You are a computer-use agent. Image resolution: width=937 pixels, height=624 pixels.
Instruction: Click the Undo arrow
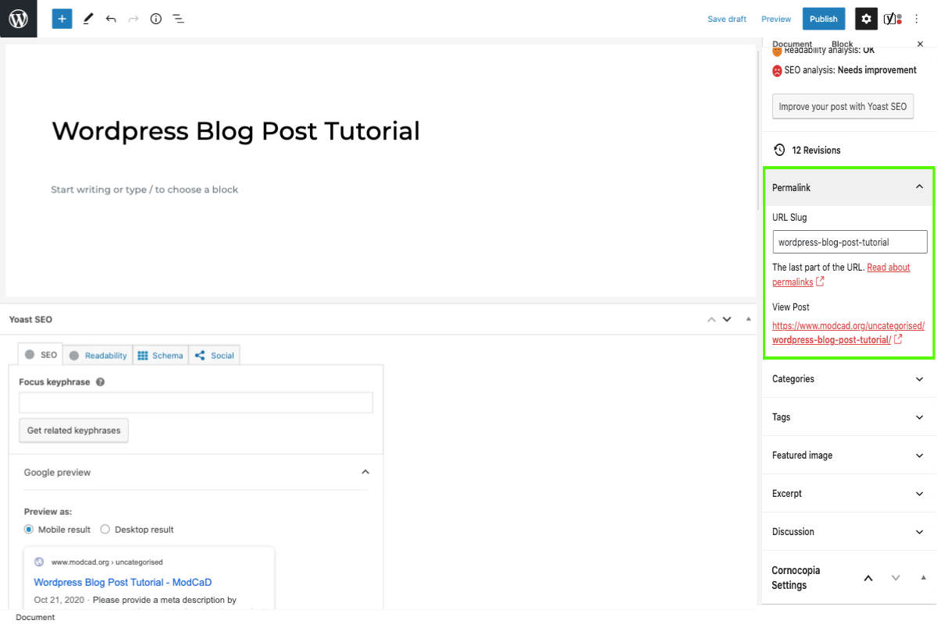pos(111,19)
